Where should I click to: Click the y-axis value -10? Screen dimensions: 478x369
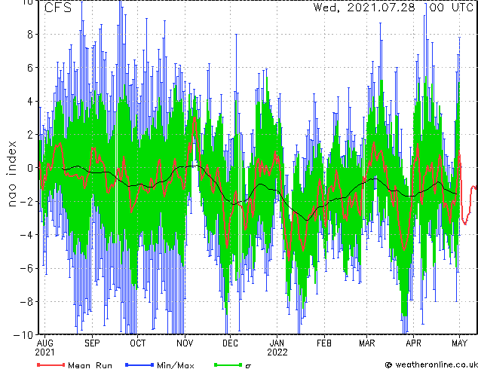(23, 335)
